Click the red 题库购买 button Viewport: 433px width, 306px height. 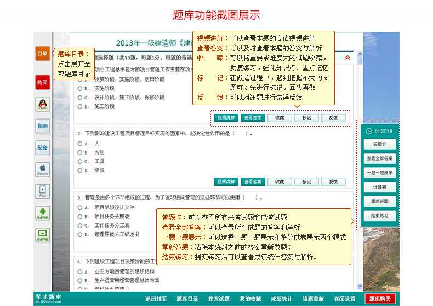coord(380,299)
